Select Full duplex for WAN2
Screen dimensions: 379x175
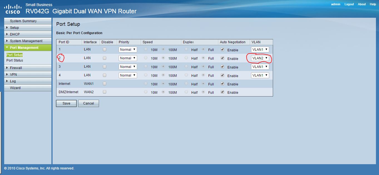204,92
